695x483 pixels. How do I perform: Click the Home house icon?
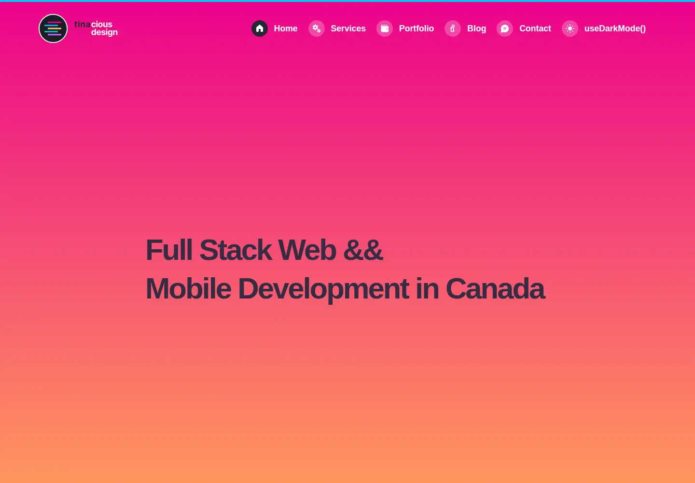[x=260, y=28]
